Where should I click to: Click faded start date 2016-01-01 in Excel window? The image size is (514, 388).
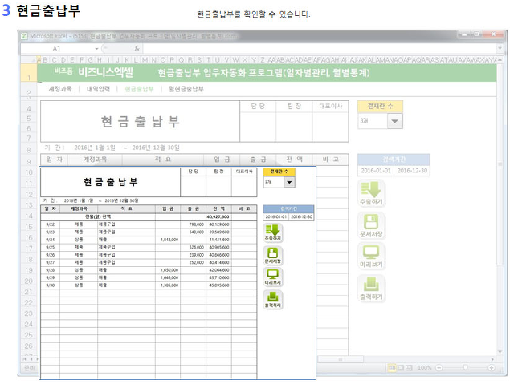tap(376, 171)
